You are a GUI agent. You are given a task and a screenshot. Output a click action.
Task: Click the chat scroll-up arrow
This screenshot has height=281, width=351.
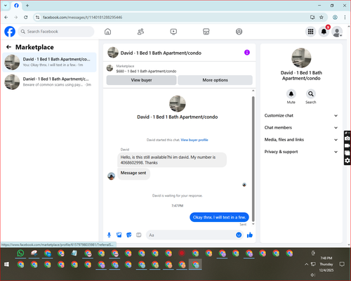point(253,91)
